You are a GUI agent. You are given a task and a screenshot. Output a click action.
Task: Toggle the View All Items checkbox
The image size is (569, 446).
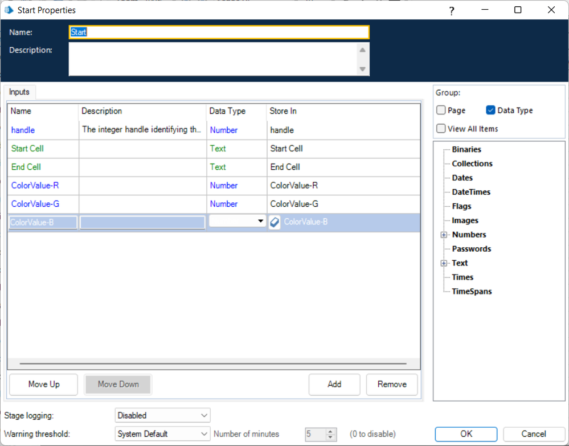441,129
